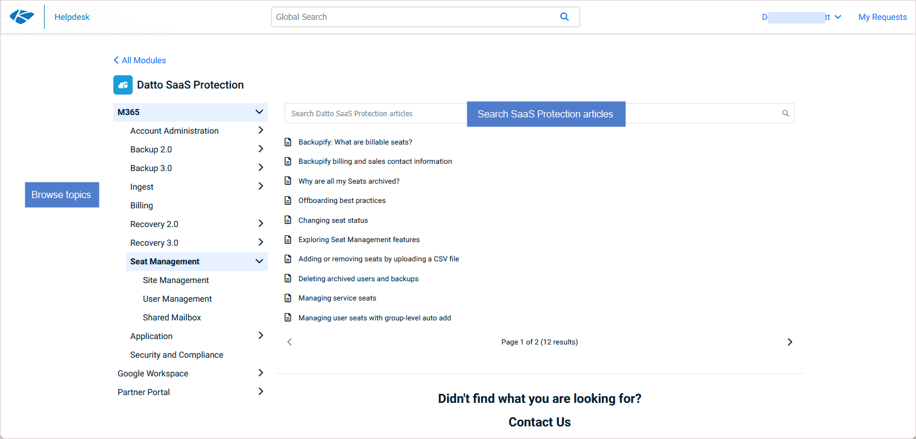Image resolution: width=916 pixels, height=439 pixels.
Task: Expand the Account Administration topic
Action: (261, 131)
